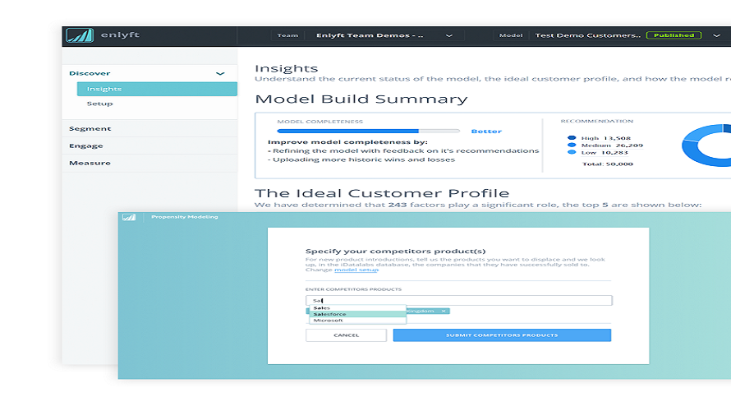This screenshot has height=411, width=731.
Task: Click the High recommendation legend dot
Action: pos(572,138)
